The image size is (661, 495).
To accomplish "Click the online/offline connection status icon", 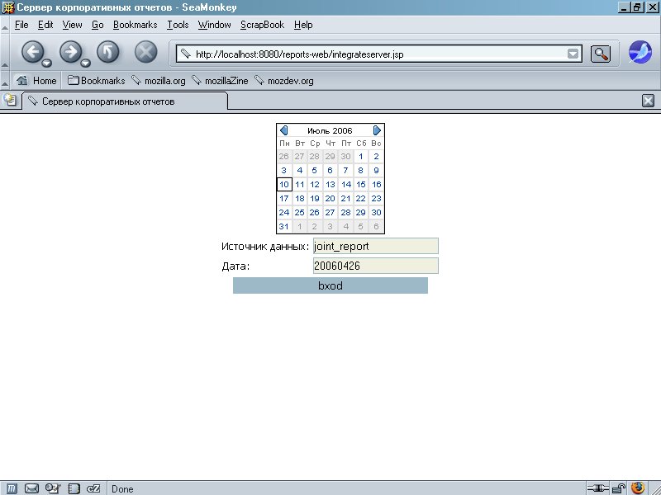I will tap(597, 488).
